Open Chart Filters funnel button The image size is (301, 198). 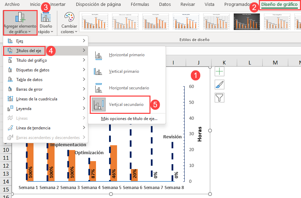click(220, 98)
